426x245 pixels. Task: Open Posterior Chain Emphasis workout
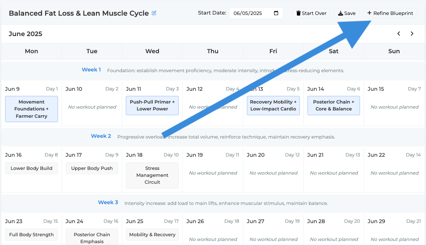tap(92, 237)
